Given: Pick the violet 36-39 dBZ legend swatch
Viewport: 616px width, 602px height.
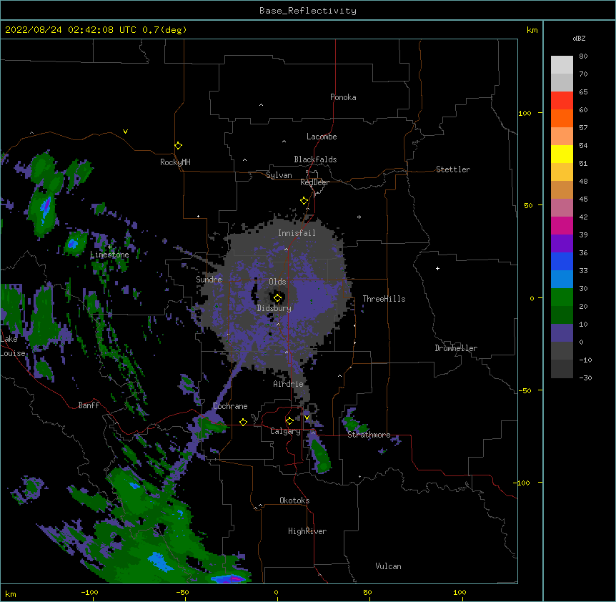Looking at the screenshot, I should [562, 244].
